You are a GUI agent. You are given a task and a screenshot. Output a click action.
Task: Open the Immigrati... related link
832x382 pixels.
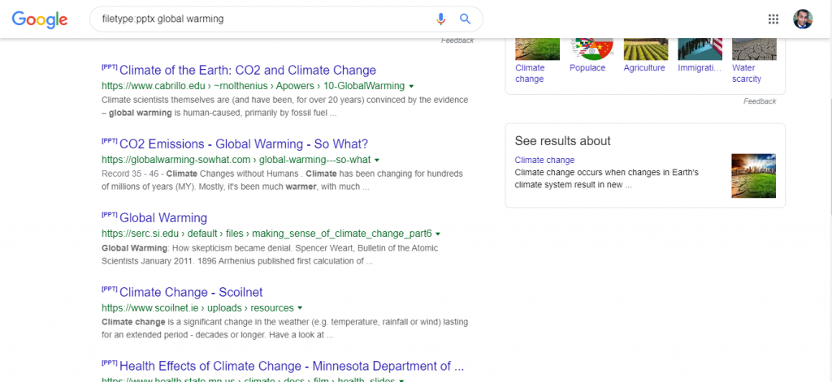point(700,68)
